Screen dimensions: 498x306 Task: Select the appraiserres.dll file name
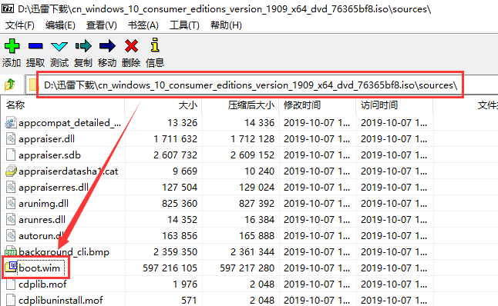[53, 187]
